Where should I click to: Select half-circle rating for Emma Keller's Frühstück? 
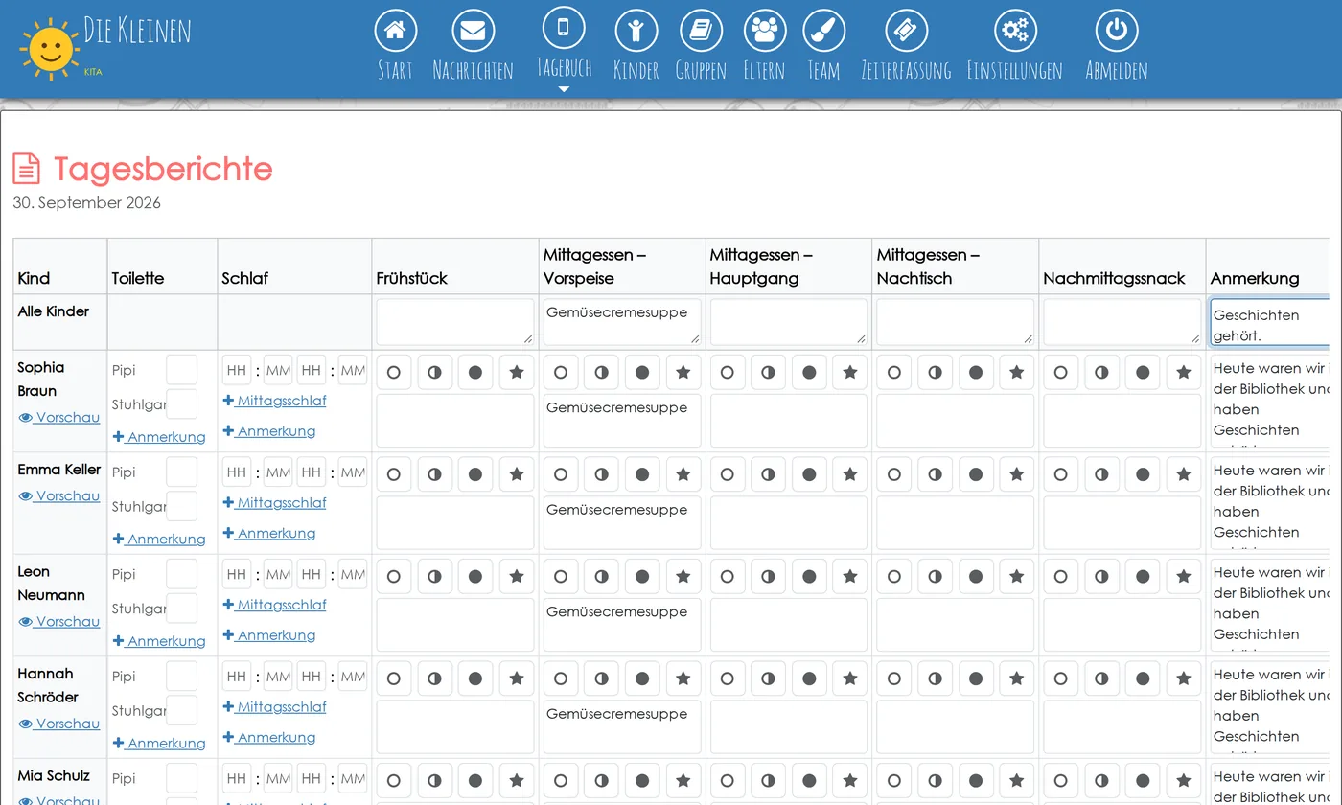434,474
